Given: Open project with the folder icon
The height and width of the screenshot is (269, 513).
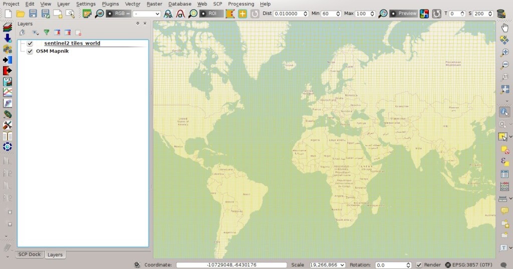Looking at the screenshot, I should point(20,13).
